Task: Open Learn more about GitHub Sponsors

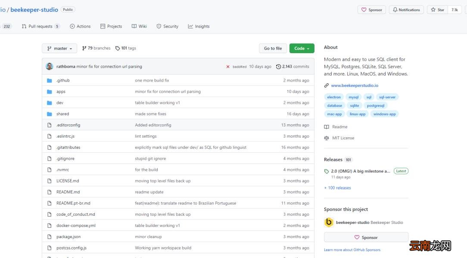Action: click(352, 250)
